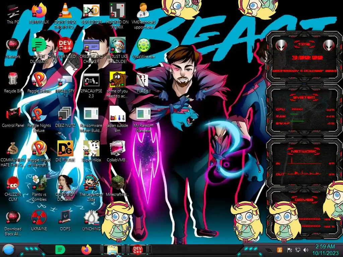This screenshot has width=343, height=257.
Task: Select the FLASH ! desktop icon
Action: pos(143,80)
